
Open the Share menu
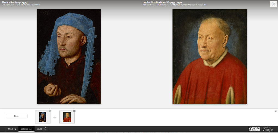click(12, 129)
